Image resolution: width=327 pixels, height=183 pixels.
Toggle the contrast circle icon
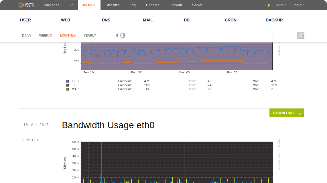coord(123,35)
